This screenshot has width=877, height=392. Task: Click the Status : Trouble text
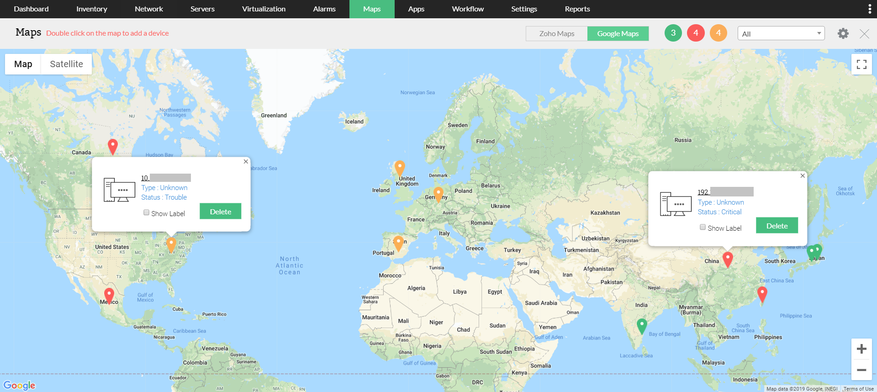click(x=164, y=197)
